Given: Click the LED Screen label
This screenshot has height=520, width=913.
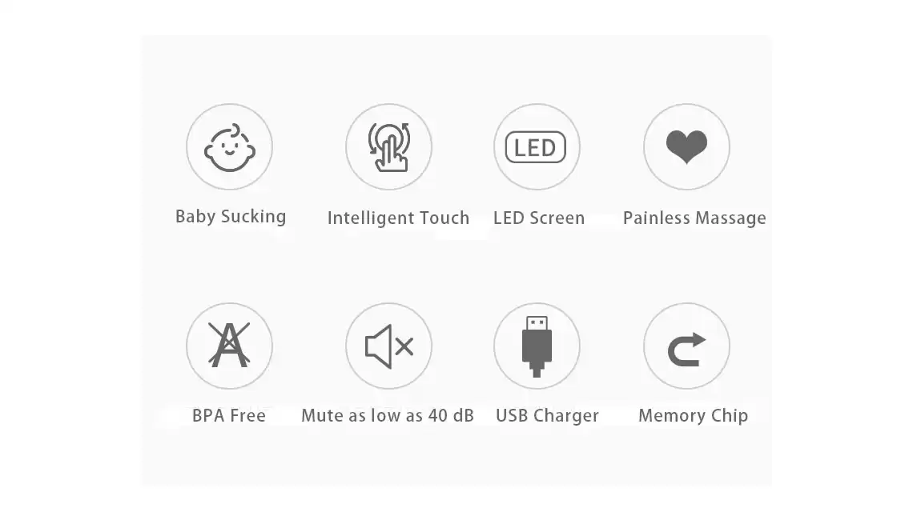Looking at the screenshot, I should pyautogui.click(x=539, y=218).
